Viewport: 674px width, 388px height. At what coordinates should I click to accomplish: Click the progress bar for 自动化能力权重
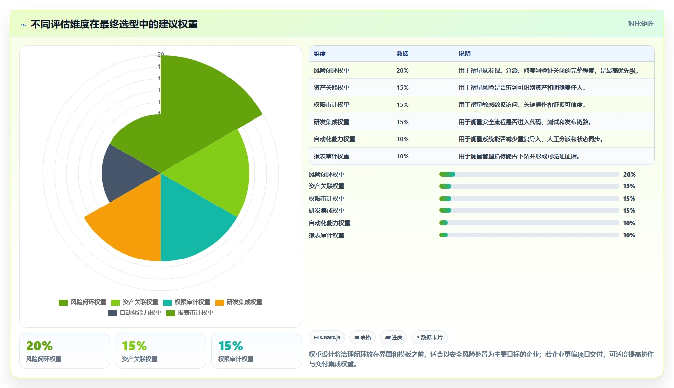[529, 223]
